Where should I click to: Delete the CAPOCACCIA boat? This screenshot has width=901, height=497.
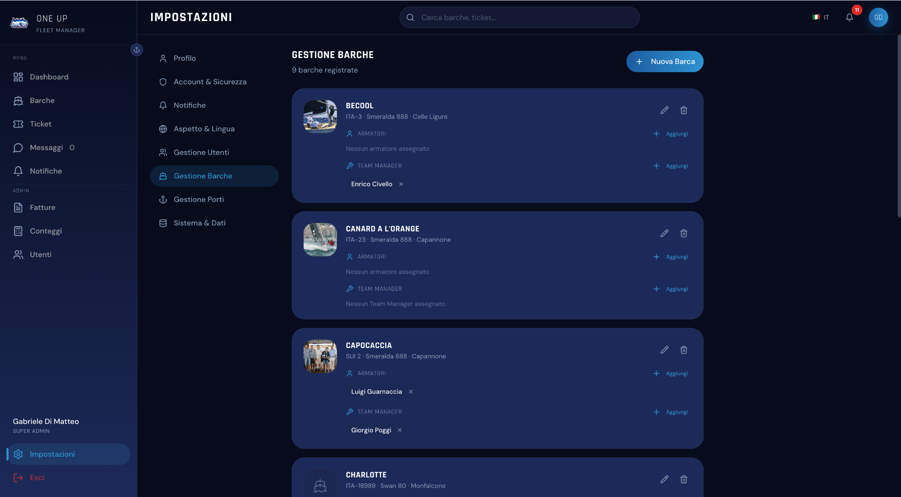coord(684,350)
